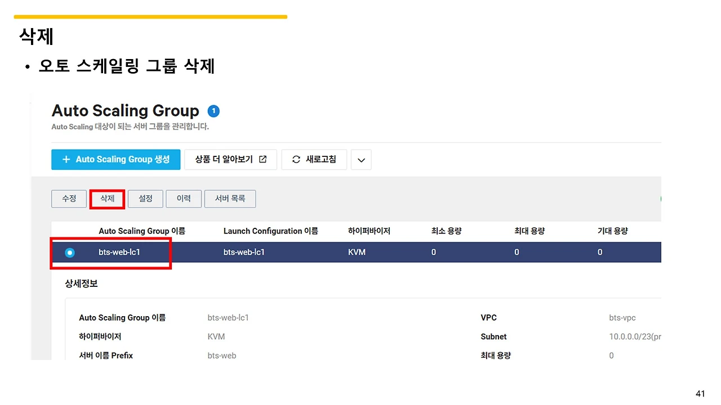This screenshot has width=721, height=405.
Task: Click the 최소 용량 column header
Action: (446, 231)
